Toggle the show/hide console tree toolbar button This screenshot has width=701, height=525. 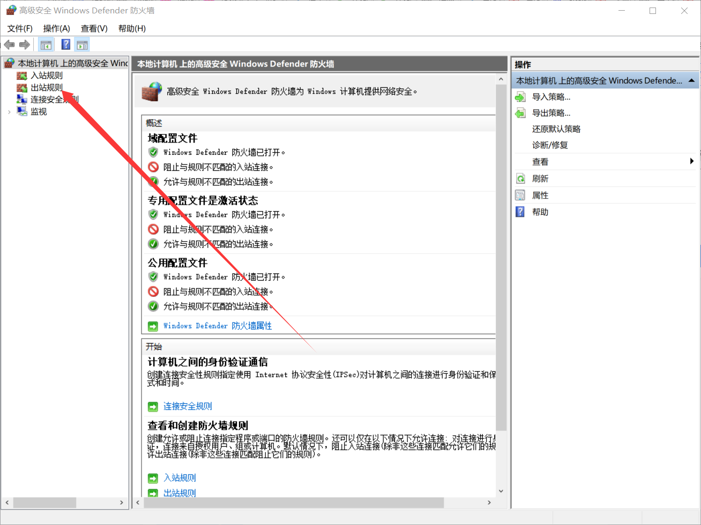click(x=47, y=44)
